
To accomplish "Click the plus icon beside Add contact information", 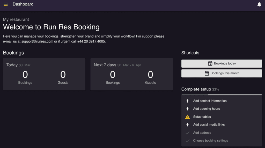I will [187, 101].
